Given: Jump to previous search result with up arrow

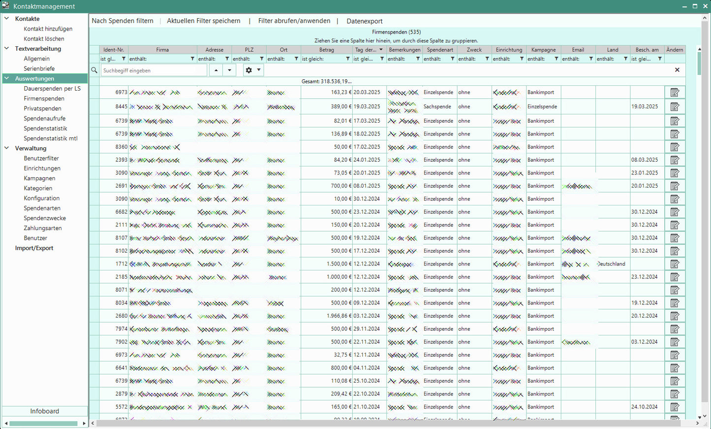Looking at the screenshot, I should pos(216,70).
